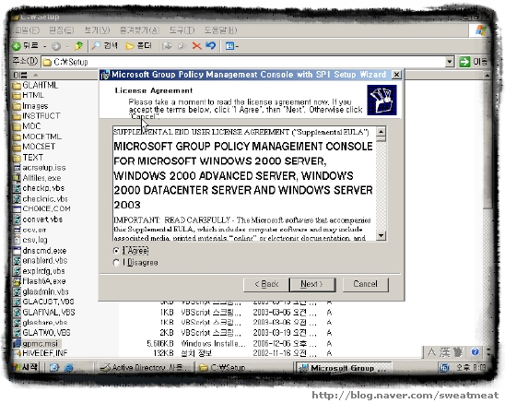Open the Views icon in toolbar
Image resolution: width=505 pixels, height=415 pixels.
[231, 46]
